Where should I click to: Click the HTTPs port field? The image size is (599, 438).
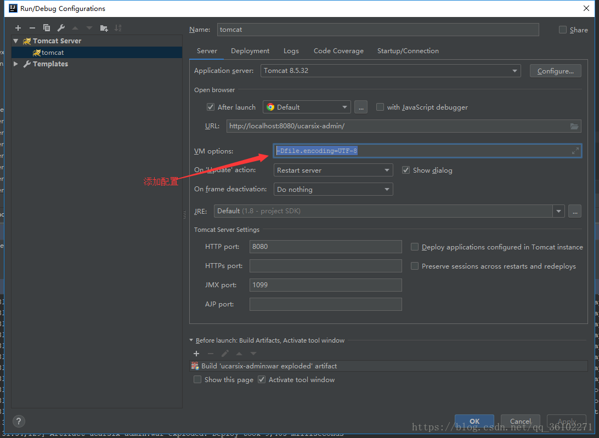(325, 266)
